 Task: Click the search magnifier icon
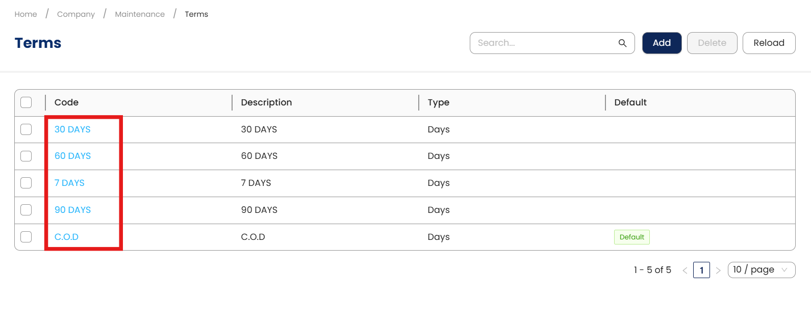(622, 43)
